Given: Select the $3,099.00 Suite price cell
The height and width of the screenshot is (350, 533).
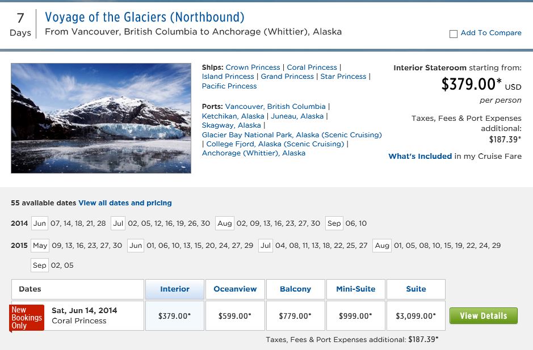Looking at the screenshot, I should coord(416,315).
